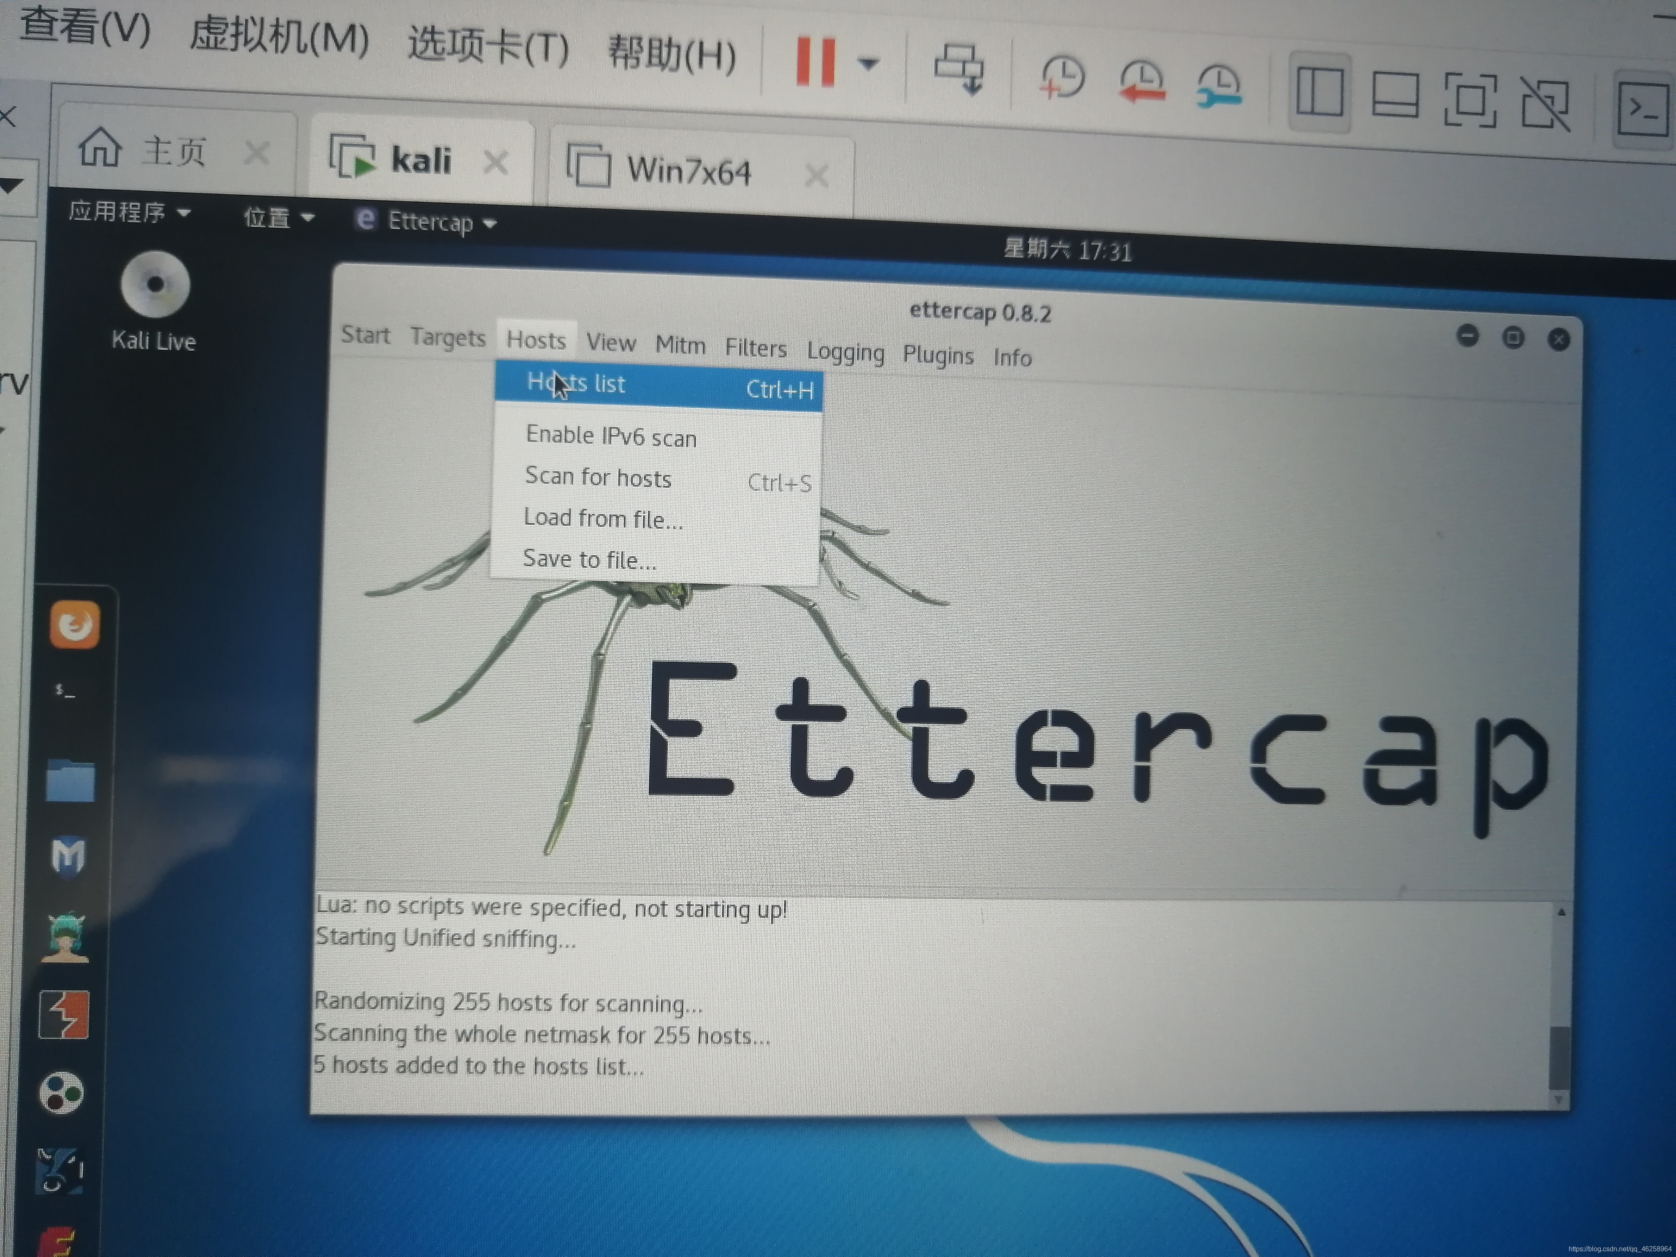Revert to snapshot with red arrow clock icon
This screenshot has height=1257, width=1676.
[1142, 81]
